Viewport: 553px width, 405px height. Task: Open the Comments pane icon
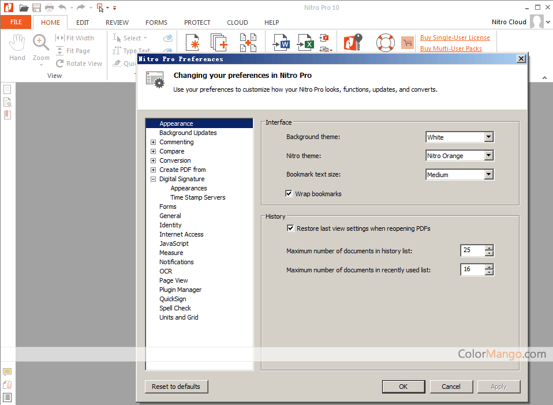[x=8, y=372]
